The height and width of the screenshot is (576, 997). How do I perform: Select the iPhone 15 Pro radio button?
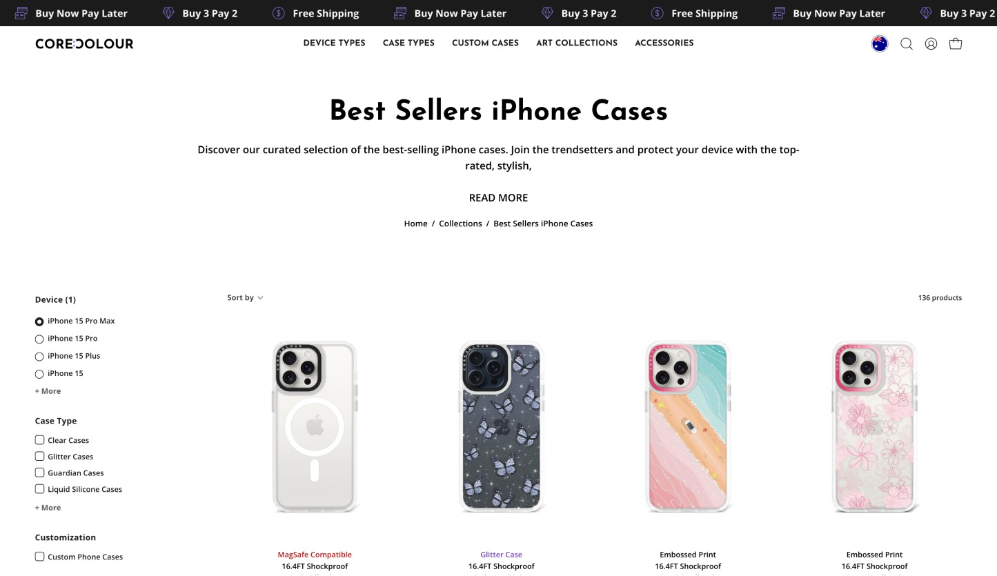coord(39,339)
